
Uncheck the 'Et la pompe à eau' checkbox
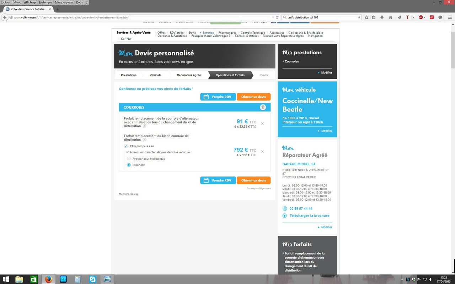pyautogui.click(x=126, y=146)
